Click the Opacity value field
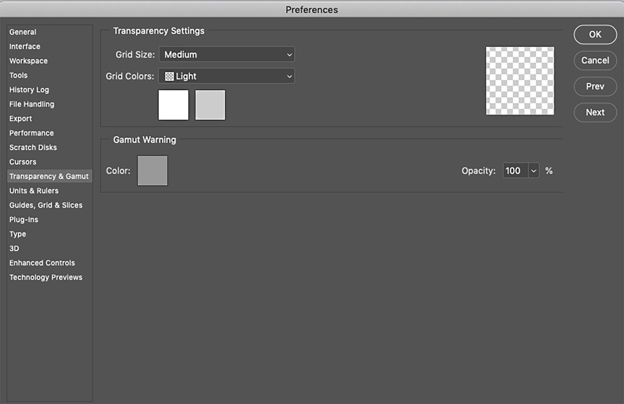624x404 pixels. tap(515, 171)
